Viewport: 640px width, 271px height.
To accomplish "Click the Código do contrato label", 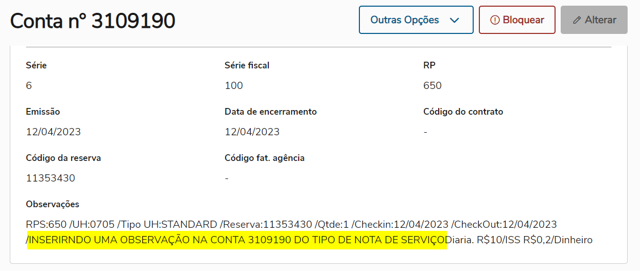I will (x=463, y=112).
